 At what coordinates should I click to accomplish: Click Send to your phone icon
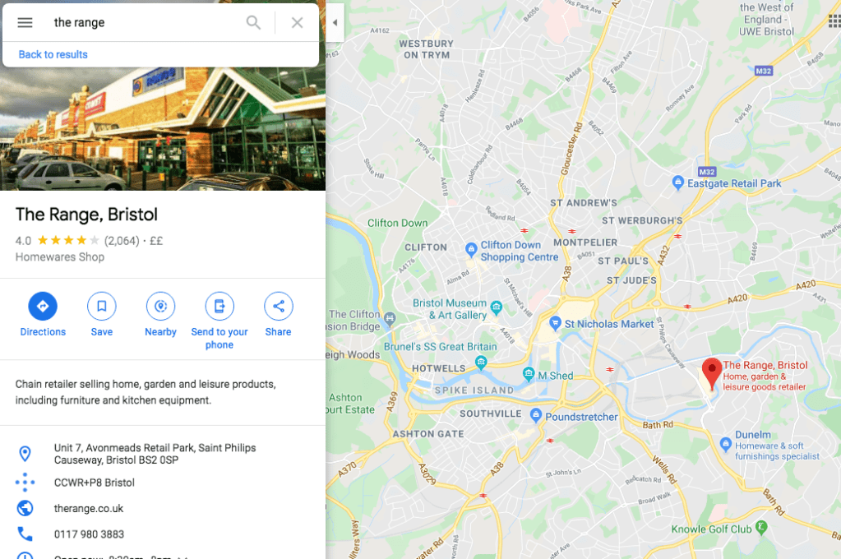coord(219,307)
